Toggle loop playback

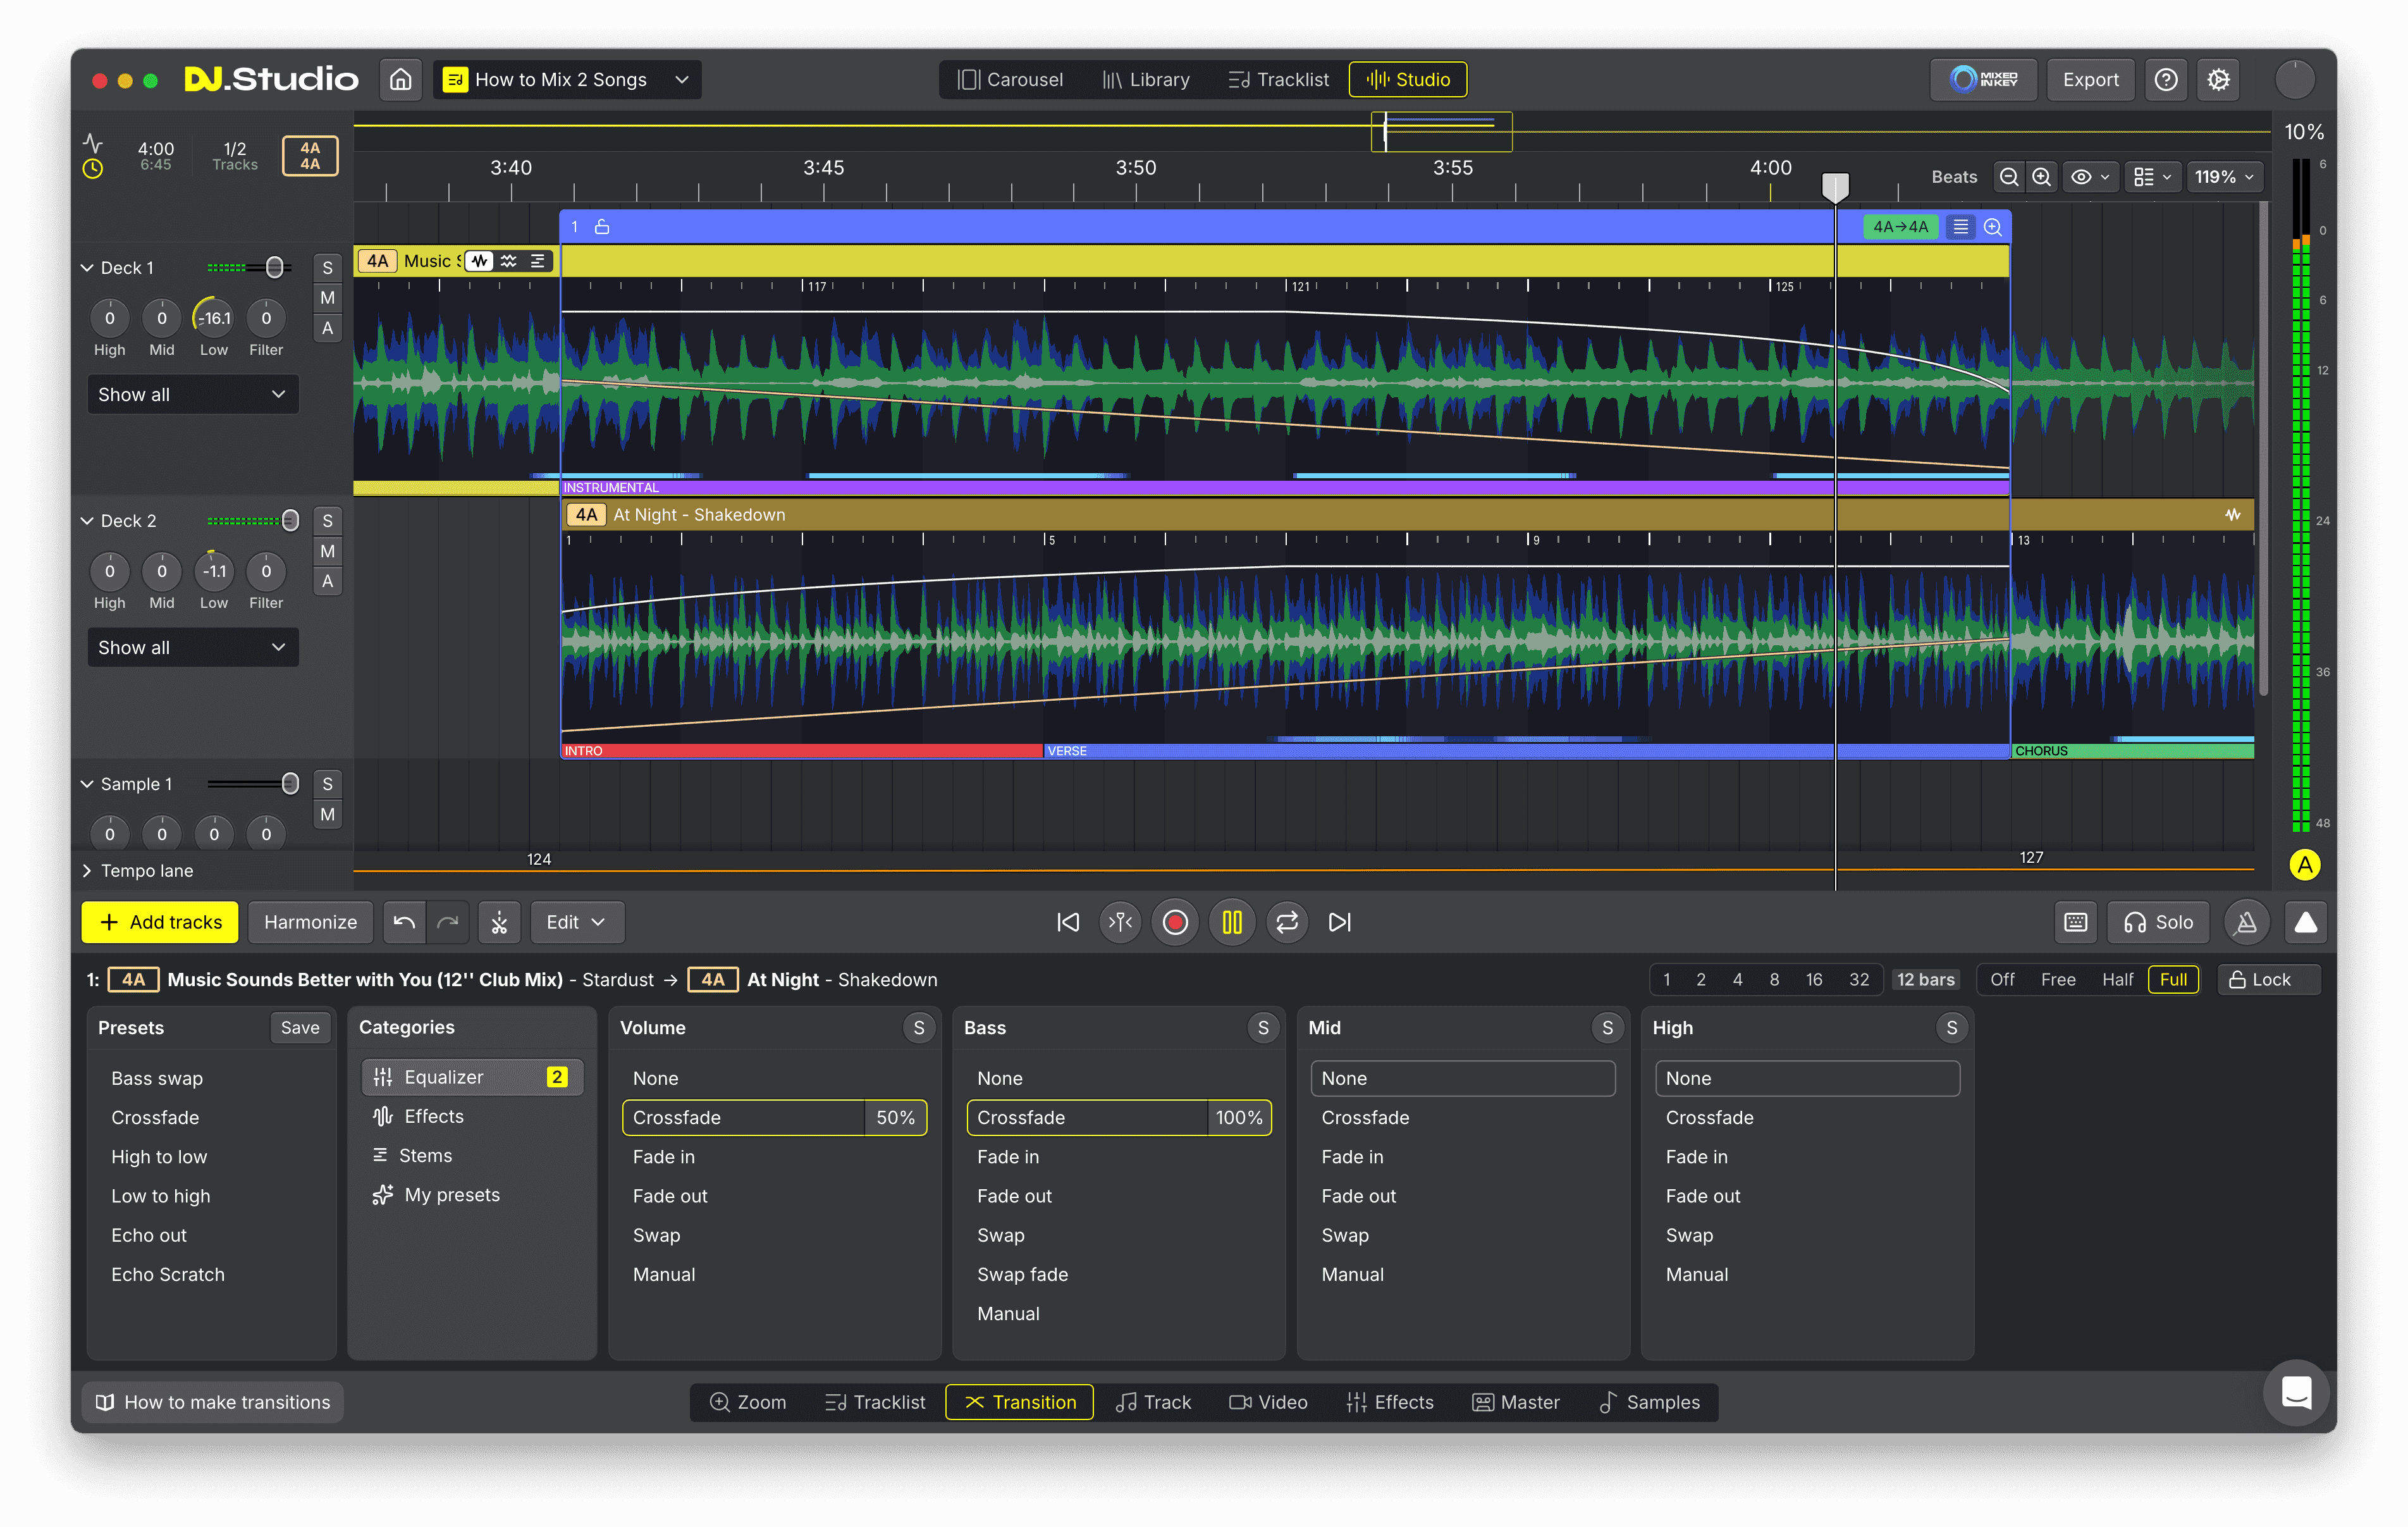point(1287,922)
